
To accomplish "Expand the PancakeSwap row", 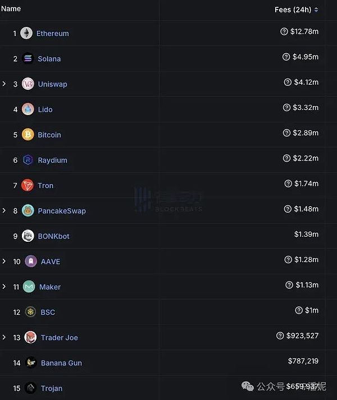I will (x=4, y=211).
